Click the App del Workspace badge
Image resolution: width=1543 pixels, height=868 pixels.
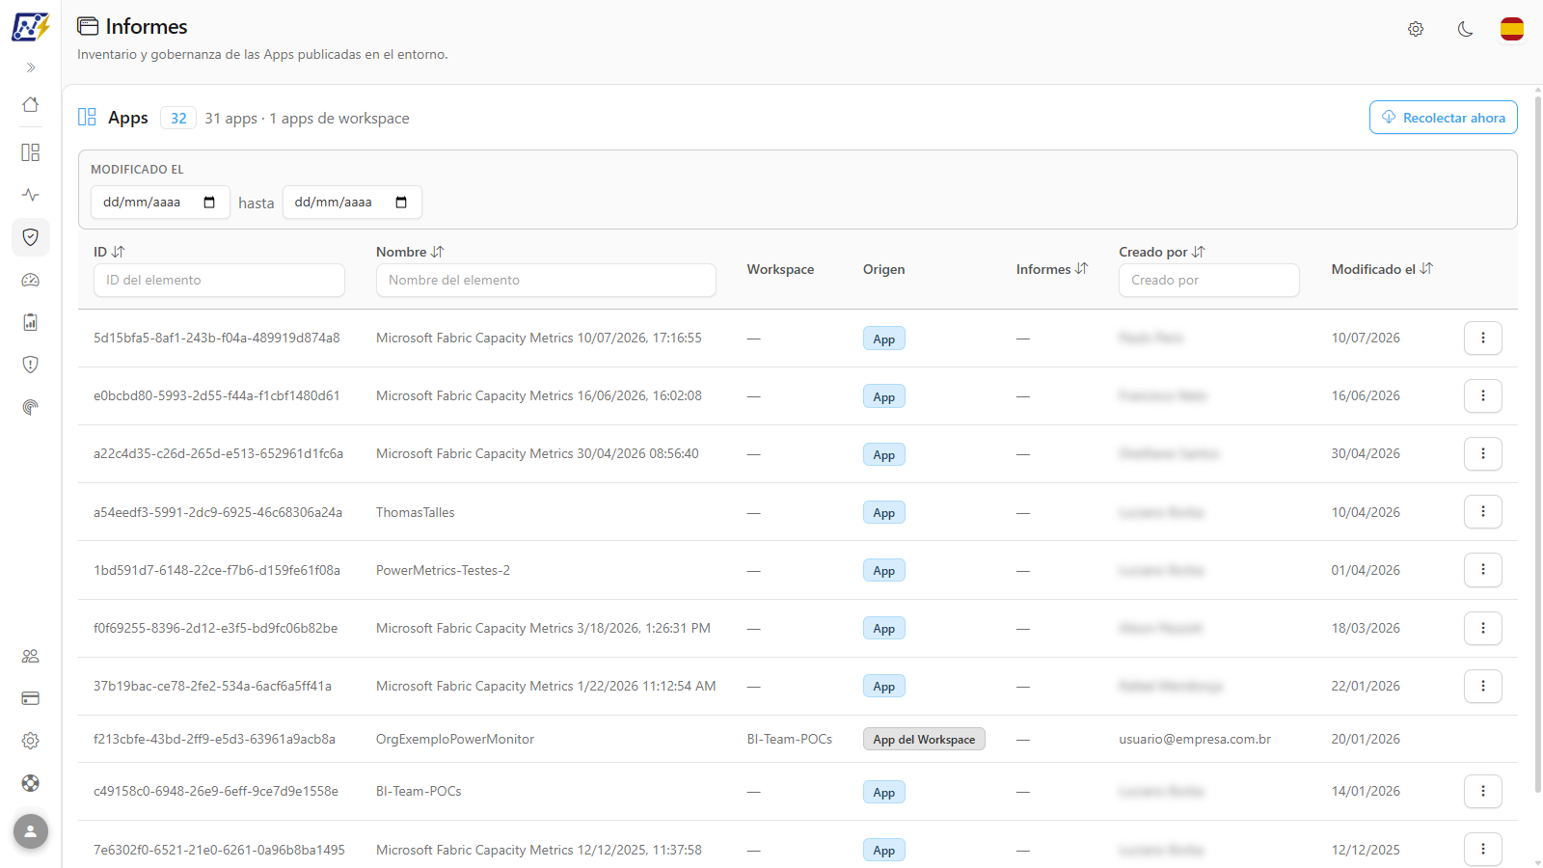pos(924,740)
